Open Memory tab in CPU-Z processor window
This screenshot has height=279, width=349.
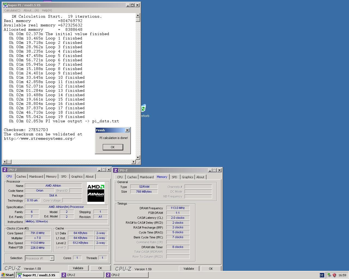51,177
